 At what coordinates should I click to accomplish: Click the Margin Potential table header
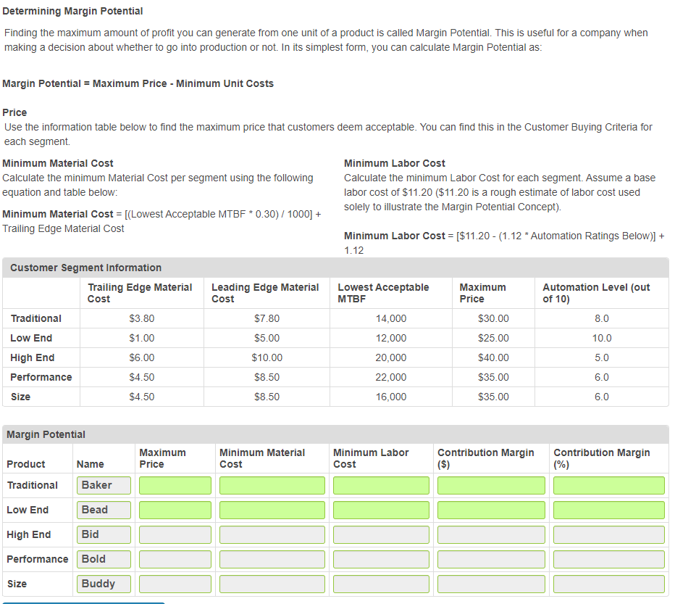[46, 434]
